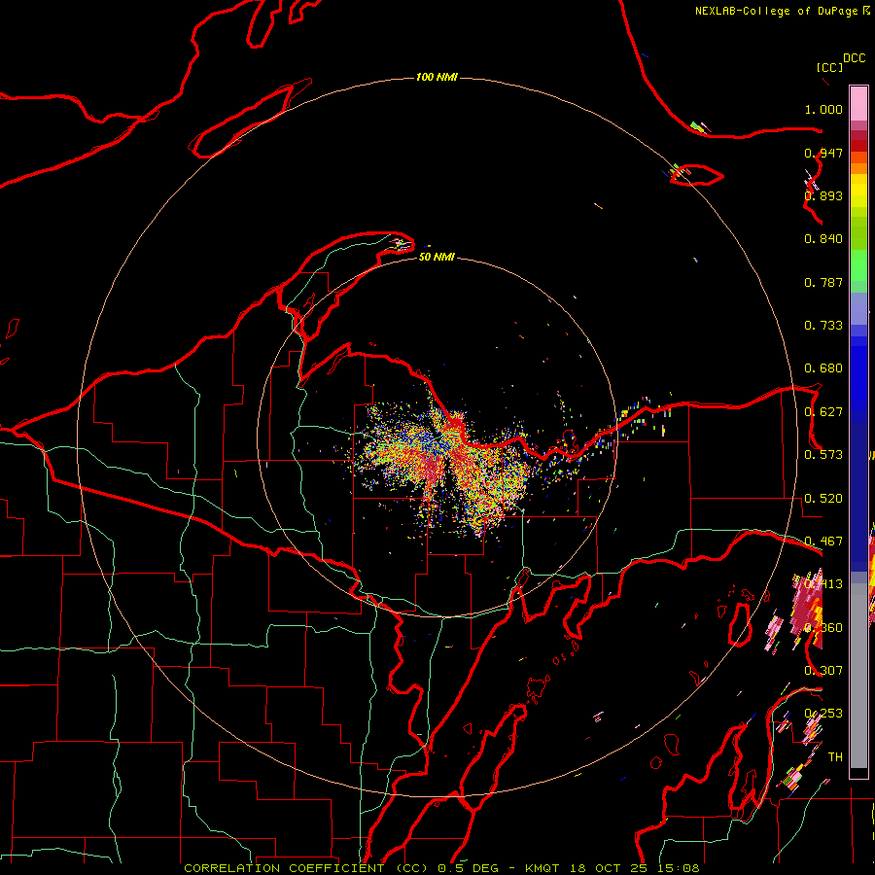Viewport: 875px width, 875px height.
Task: Click the 18 OCT 25 15:08 timestamp
Action: pyautogui.click(x=635, y=868)
